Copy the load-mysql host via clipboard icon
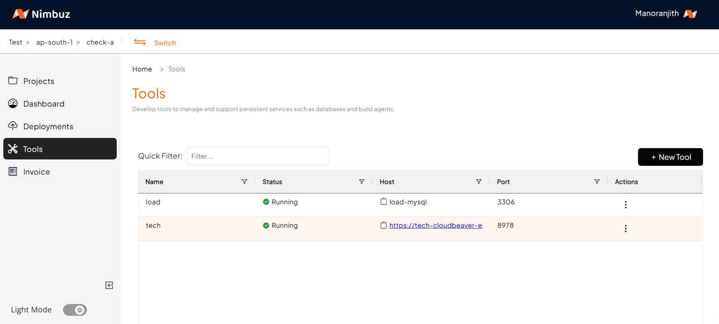 click(x=383, y=202)
